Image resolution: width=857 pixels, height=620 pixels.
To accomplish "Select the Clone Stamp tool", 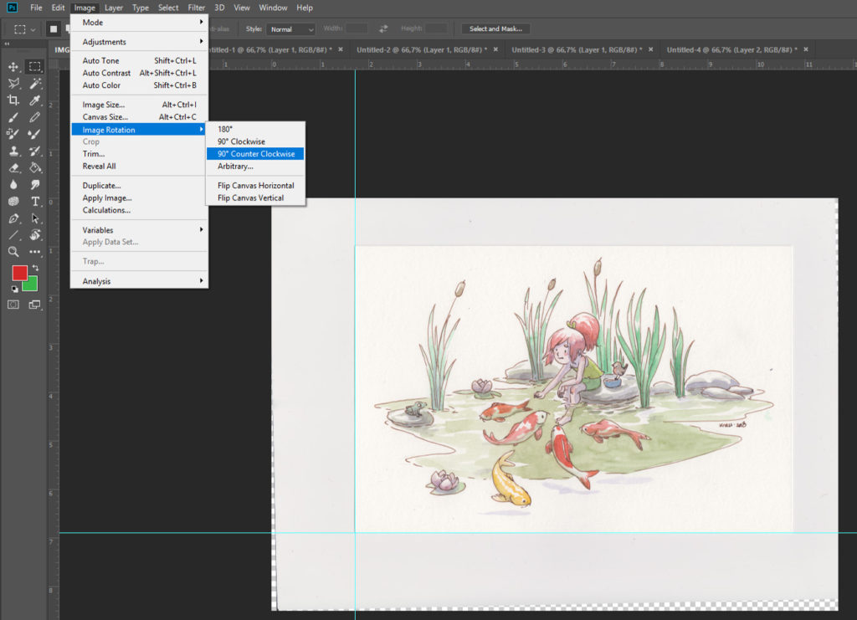I will [x=13, y=151].
